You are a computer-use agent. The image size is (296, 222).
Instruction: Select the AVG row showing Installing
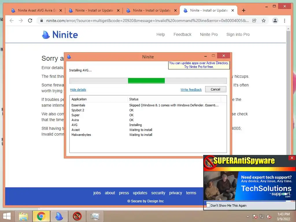[x=148, y=125]
